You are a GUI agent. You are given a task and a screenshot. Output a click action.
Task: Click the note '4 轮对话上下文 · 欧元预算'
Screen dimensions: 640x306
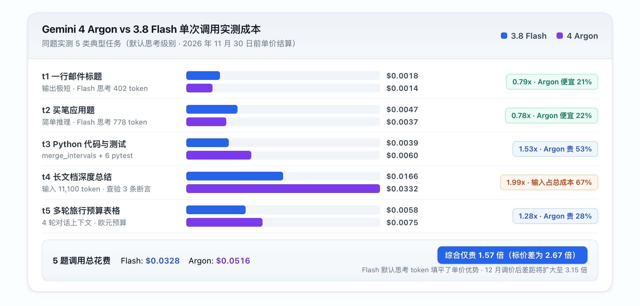[x=84, y=223]
